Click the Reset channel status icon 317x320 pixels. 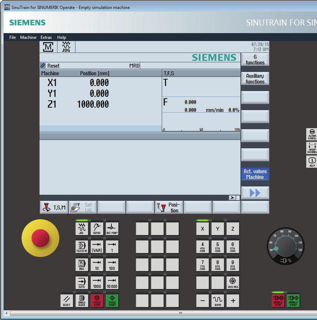pyautogui.click(x=43, y=66)
